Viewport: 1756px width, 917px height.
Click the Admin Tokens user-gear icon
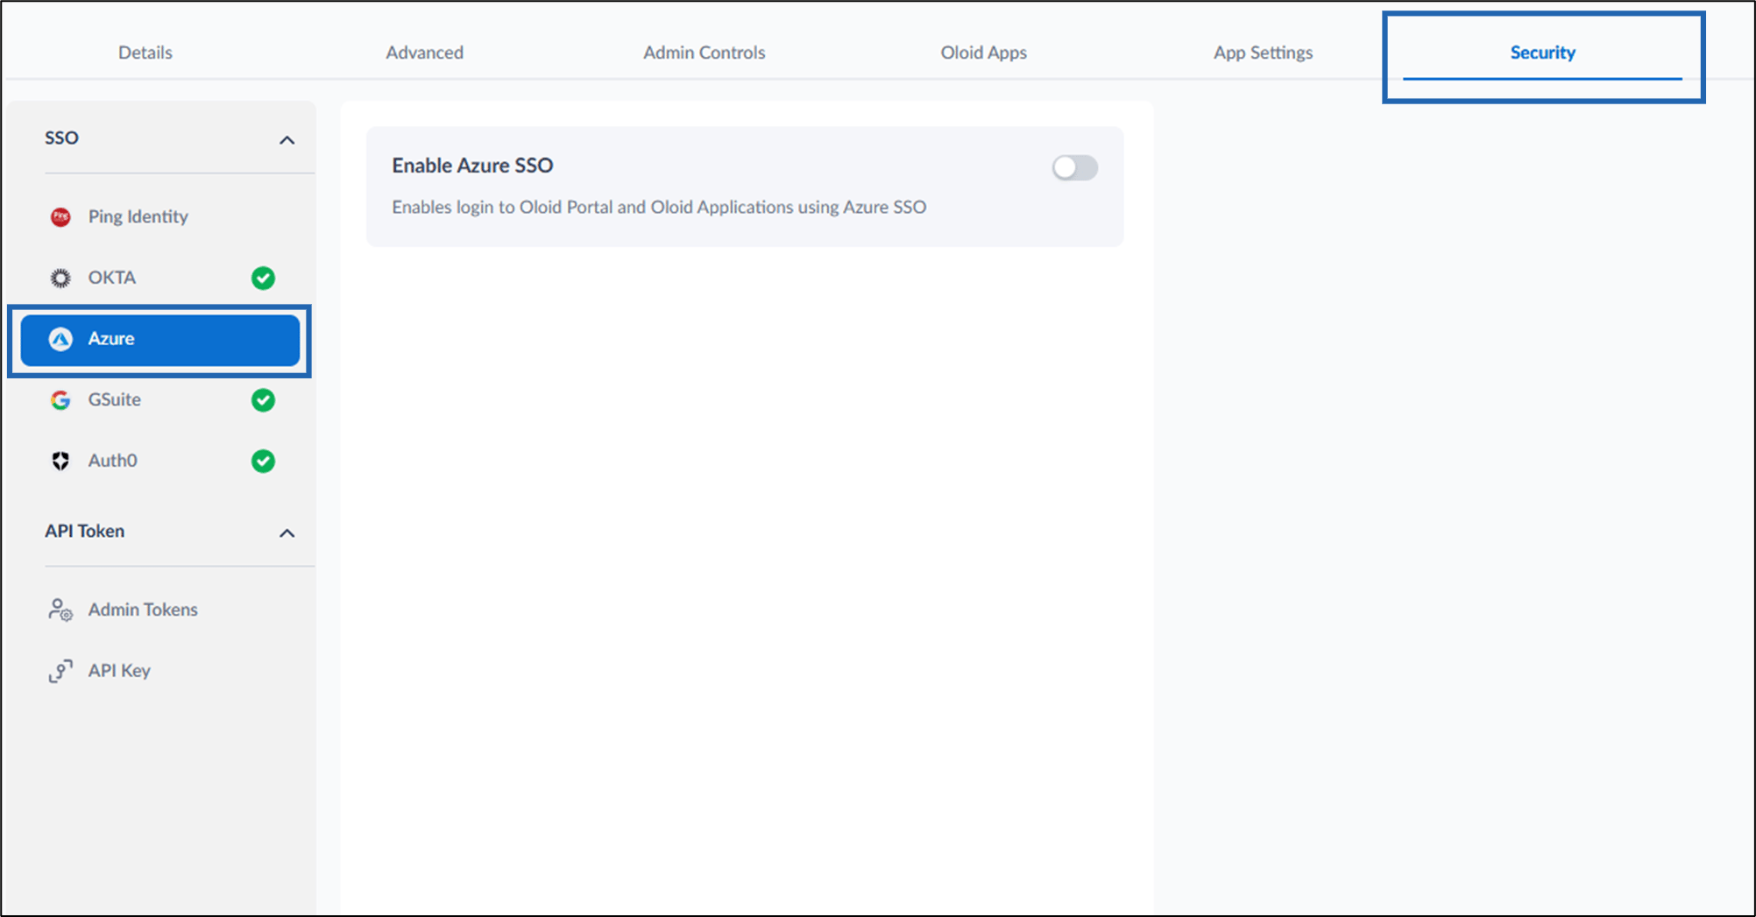pos(60,610)
